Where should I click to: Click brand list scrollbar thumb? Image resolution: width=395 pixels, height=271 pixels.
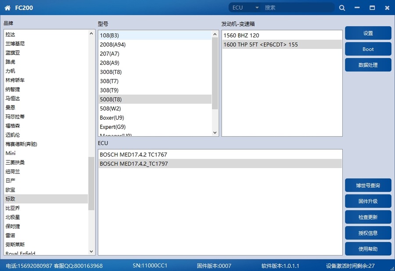91,183
